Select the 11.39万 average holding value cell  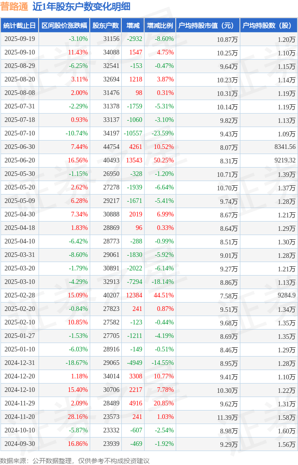[x=228, y=417]
